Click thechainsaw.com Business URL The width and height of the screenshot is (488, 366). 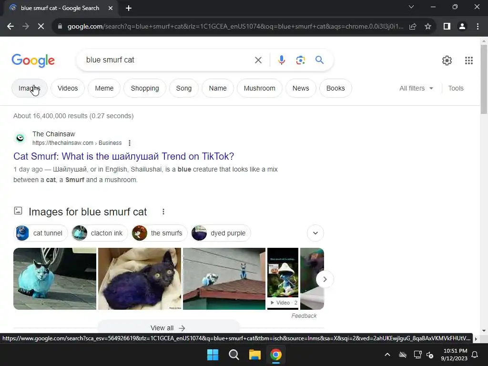77,143
